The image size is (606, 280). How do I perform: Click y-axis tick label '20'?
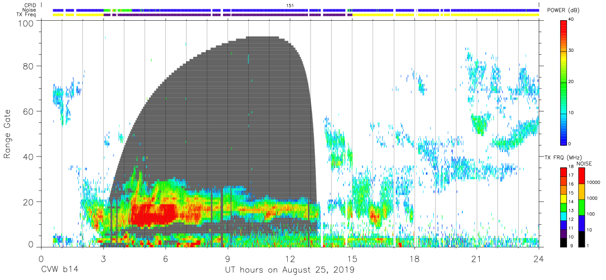pyautogui.click(x=28, y=202)
